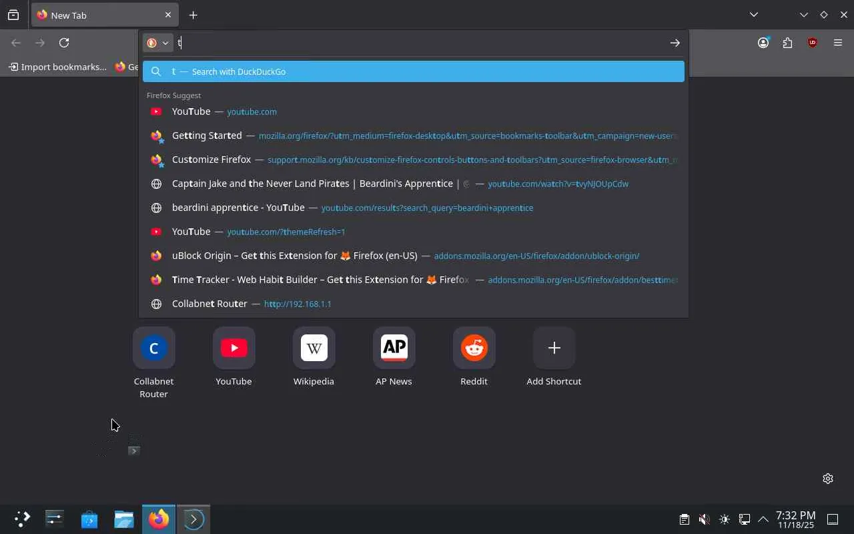Select the New Tab tab
Screen dimensions: 854x534
click(103, 15)
